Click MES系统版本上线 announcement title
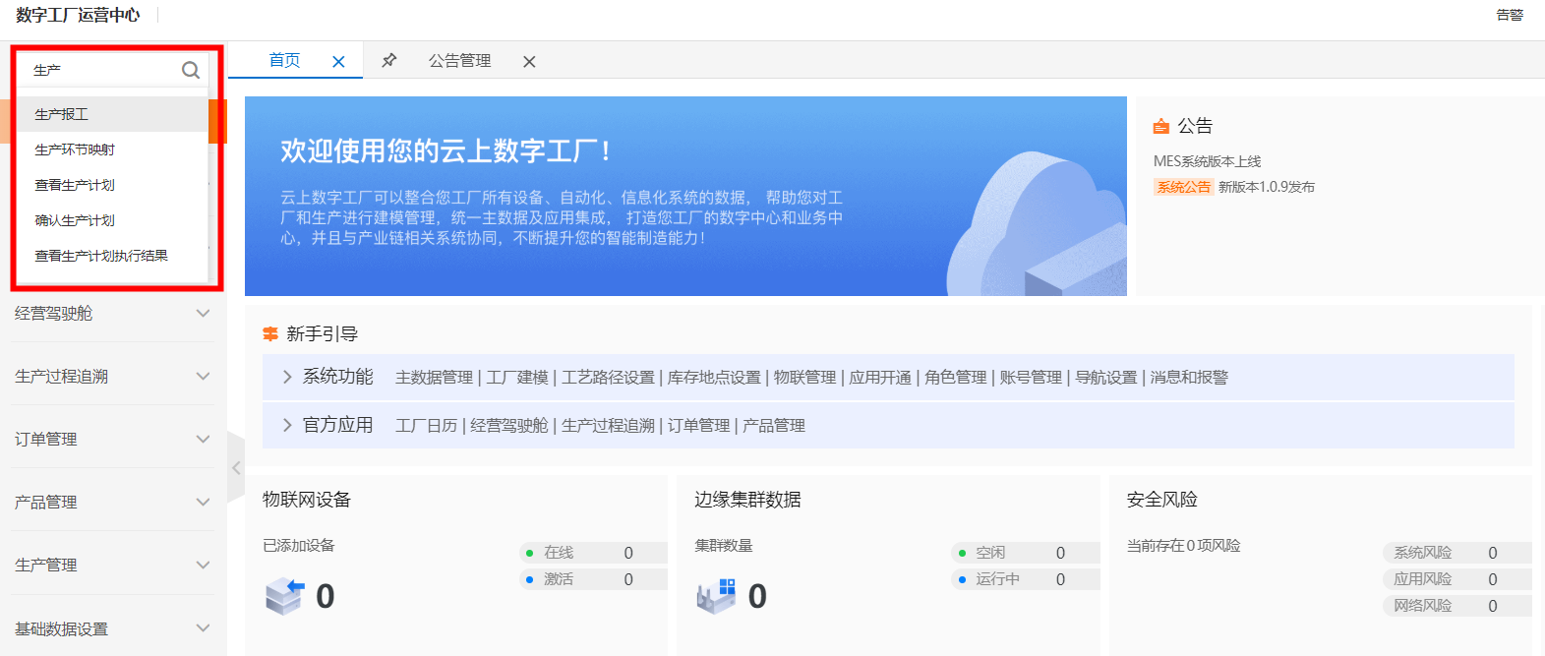1545x656 pixels. pos(1207,161)
